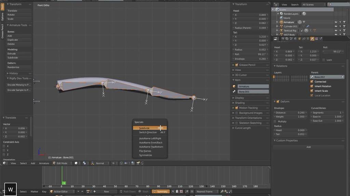This screenshot has height=196, width=350.
Task: Click the 3D view editor type cube icon
Action: tap(4, 163)
